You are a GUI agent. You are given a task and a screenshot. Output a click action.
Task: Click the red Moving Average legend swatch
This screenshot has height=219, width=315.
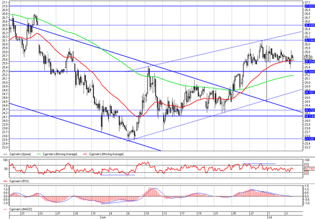click(x=86, y=154)
